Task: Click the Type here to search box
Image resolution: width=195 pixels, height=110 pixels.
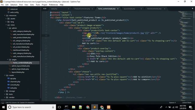Action: [x=31, y=107]
